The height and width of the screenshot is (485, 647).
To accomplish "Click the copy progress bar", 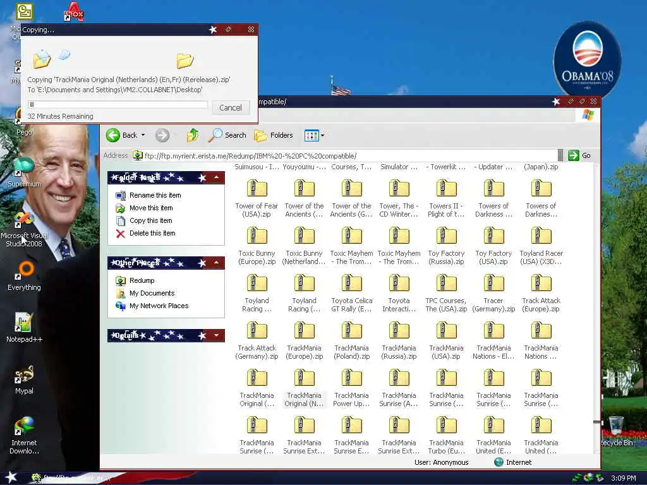I will 118,104.
